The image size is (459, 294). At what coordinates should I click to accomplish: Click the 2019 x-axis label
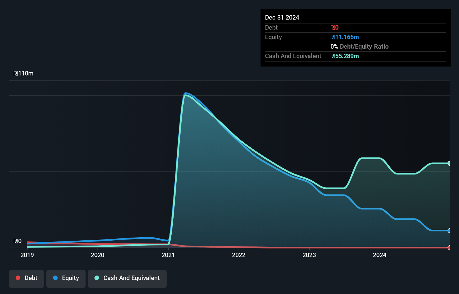[x=27, y=255]
